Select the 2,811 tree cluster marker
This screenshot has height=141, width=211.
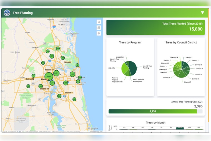tap(56, 73)
